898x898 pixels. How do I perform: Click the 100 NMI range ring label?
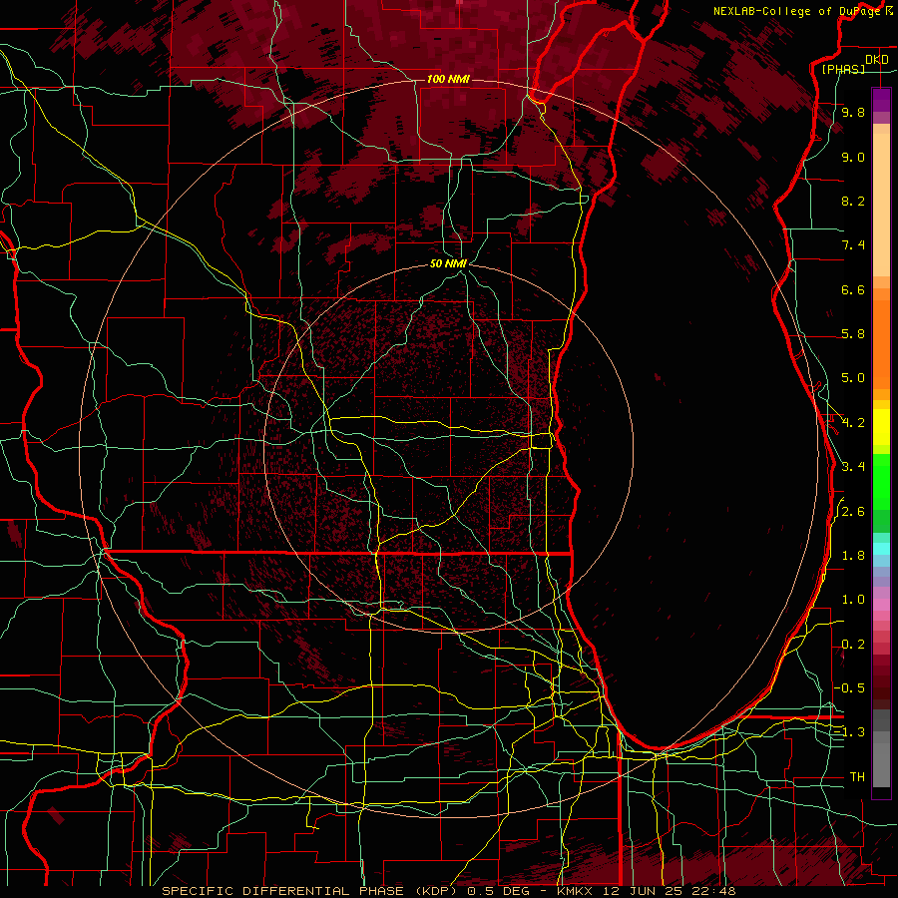click(x=448, y=79)
